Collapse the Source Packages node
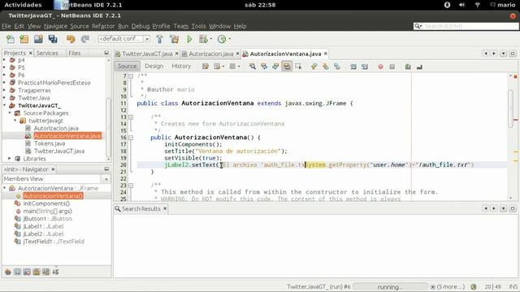This screenshot has width=520, height=292. (10, 113)
